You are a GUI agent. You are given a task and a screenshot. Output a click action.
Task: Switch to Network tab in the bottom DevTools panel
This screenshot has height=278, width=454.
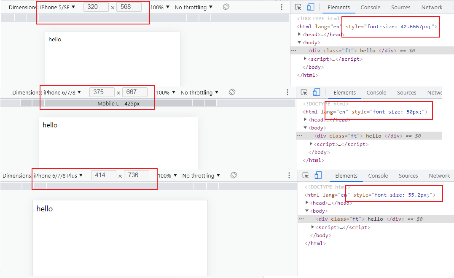click(439, 175)
